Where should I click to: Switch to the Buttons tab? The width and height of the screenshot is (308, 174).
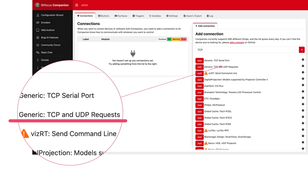click(x=104, y=16)
